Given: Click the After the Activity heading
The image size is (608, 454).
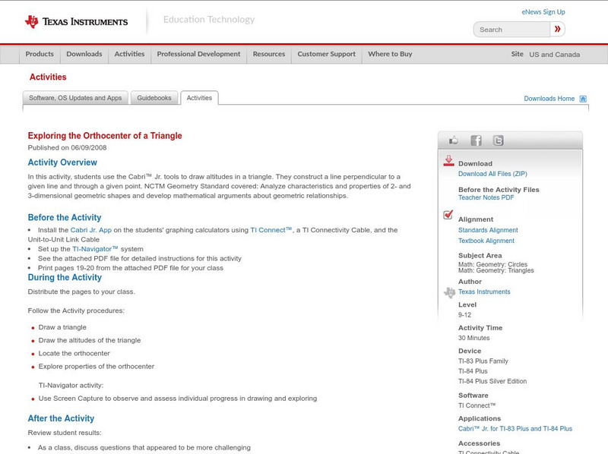Looking at the screenshot, I should [61, 418].
